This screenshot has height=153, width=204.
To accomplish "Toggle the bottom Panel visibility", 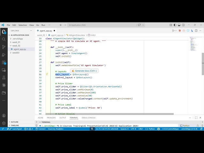I will coord(179,25).
